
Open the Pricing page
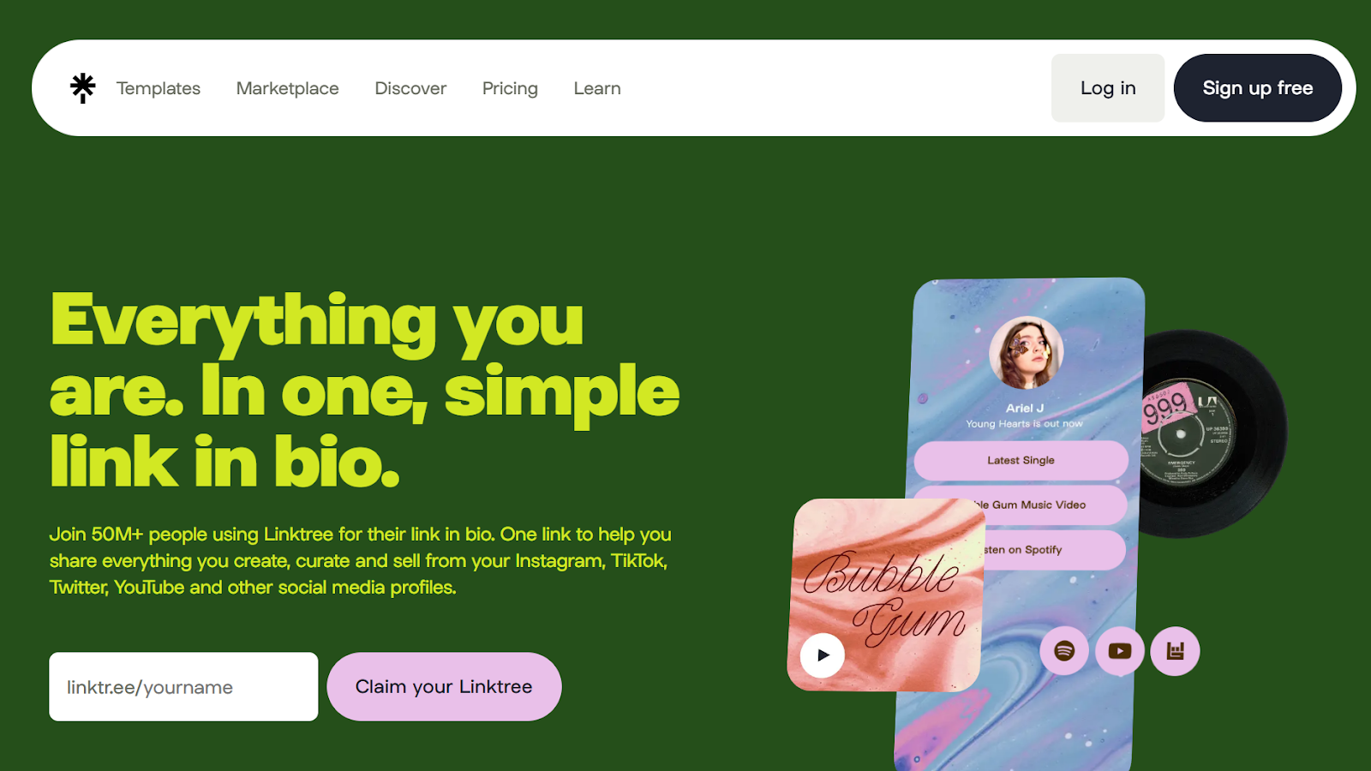point(510,88)
